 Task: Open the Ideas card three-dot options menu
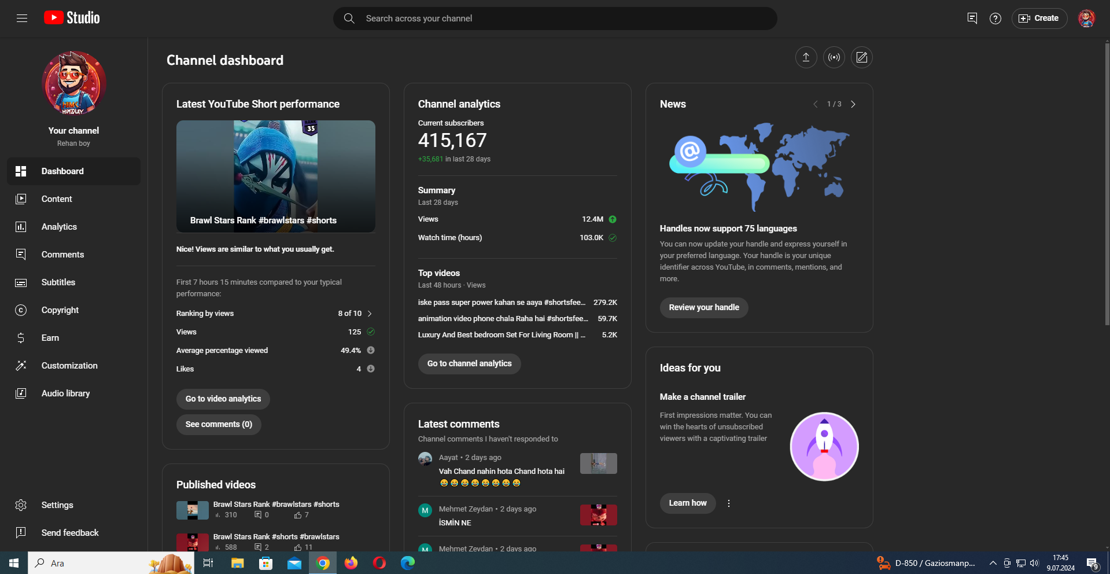(729, 503)
